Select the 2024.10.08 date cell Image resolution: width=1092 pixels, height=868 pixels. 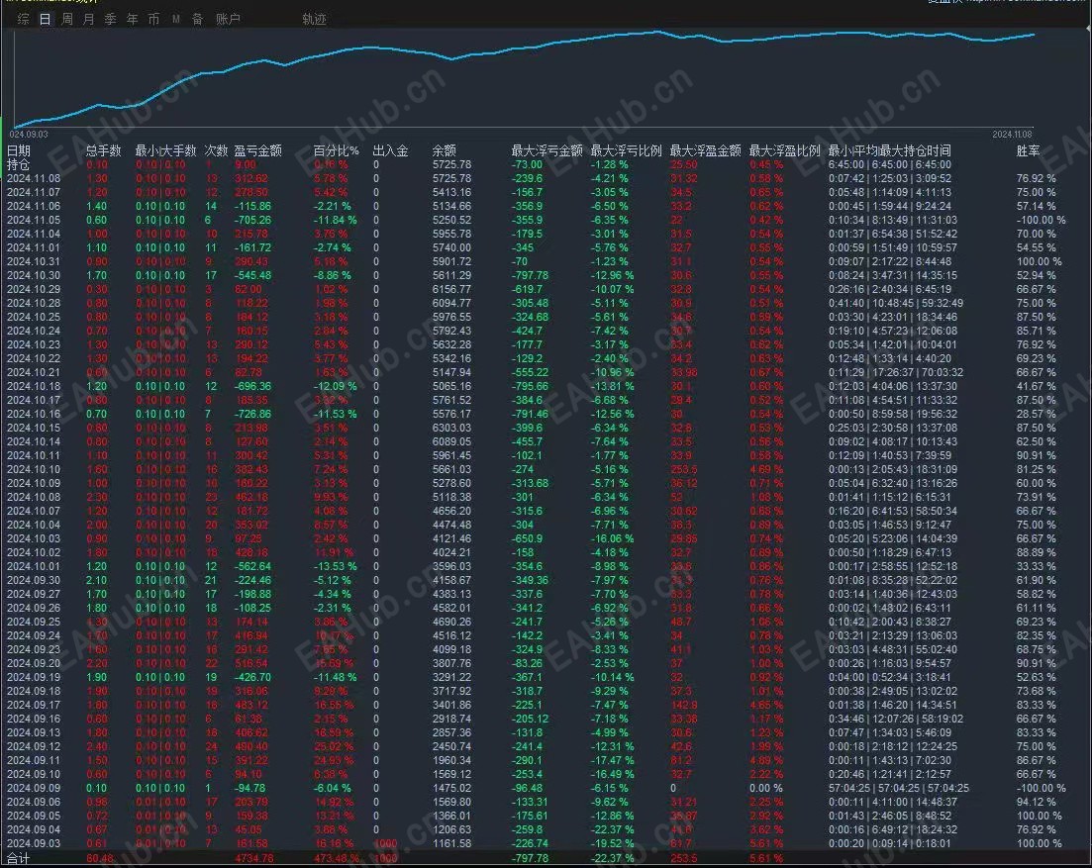point(34,497)
